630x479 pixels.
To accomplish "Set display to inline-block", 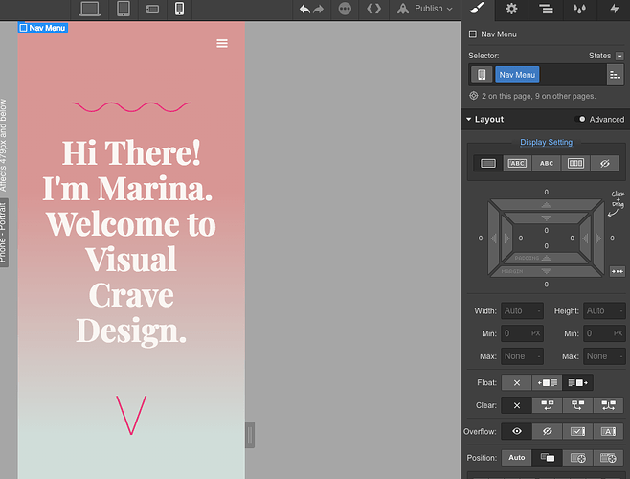I will tap(517, 163).
